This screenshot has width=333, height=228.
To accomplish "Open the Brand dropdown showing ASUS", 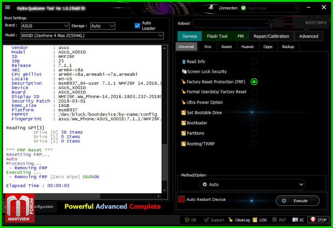I will click(x=45, y=26).
